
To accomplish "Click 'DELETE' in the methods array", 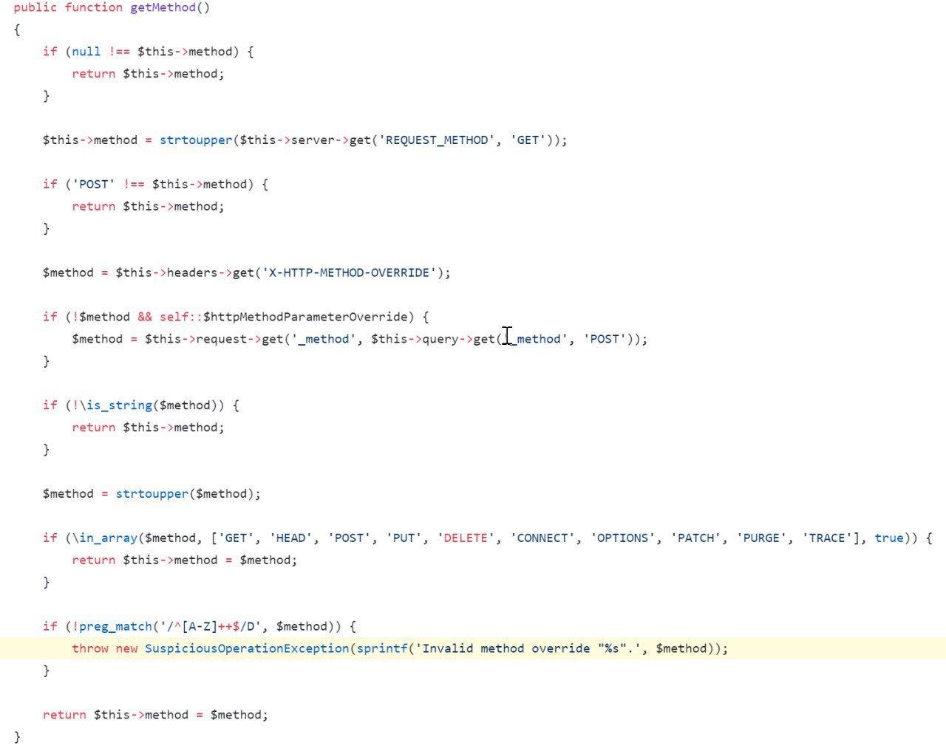I will click(466, 538).
